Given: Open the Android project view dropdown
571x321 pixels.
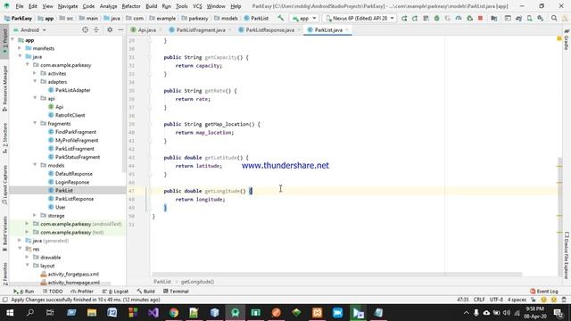Looking at the screenshot, I should (x=29, y=29).
